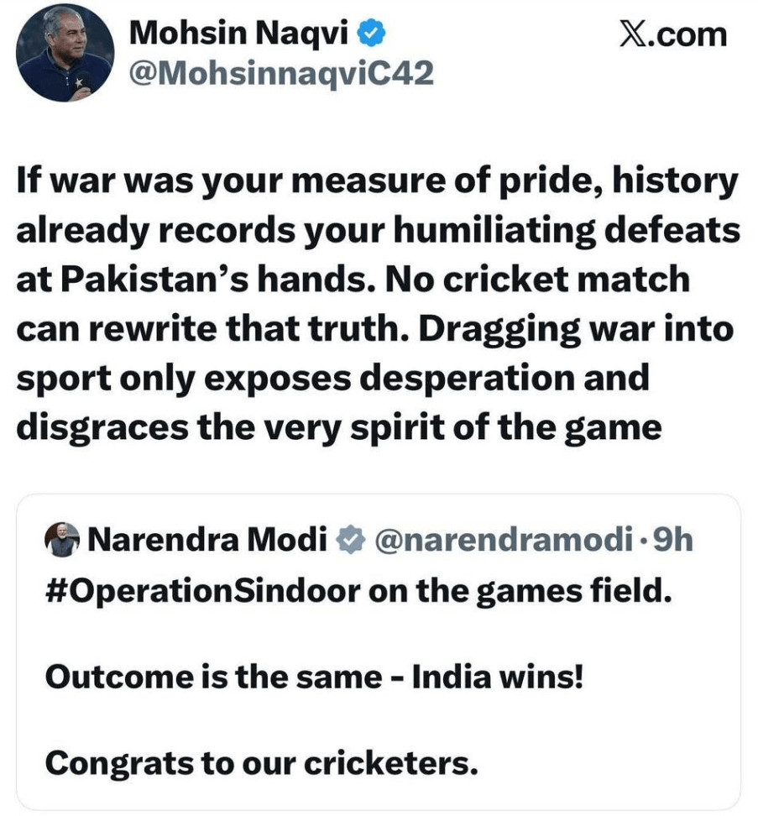Click Mohsin Naqvi's blue verified badge

tap(373, 34)
